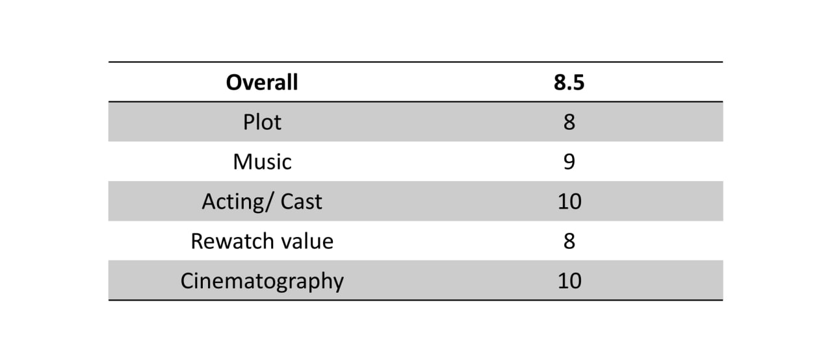Click the word Cast after the slash

pos(302,201)
